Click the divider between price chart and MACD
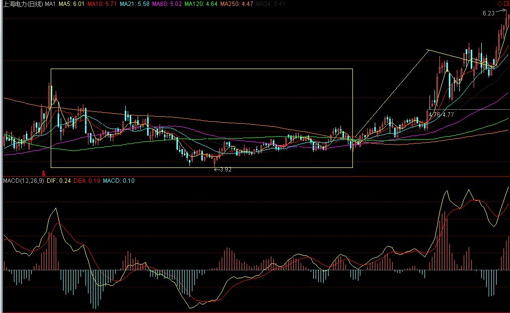Image resolution: width=510 pixels, height=313 pixels. 255,176
